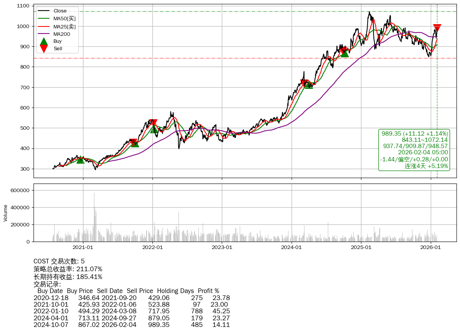Image resolution: width=460 pixels, height=332 pixels.
Task: Click the 2023-01 x-axis date label
Action: tap(222, 247)
